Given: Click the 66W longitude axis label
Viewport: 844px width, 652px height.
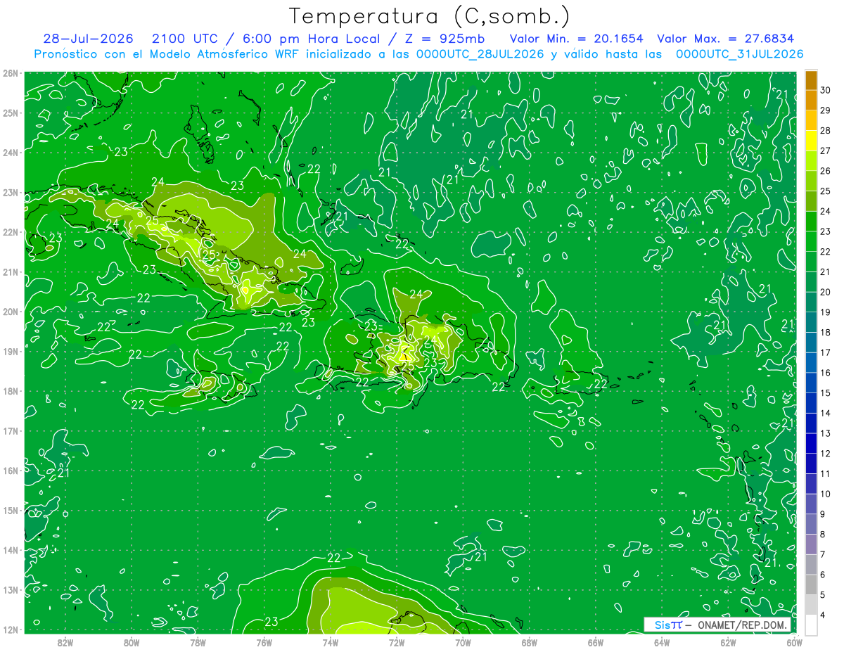Looking at the screenshot, I should (x=596, y=641).
